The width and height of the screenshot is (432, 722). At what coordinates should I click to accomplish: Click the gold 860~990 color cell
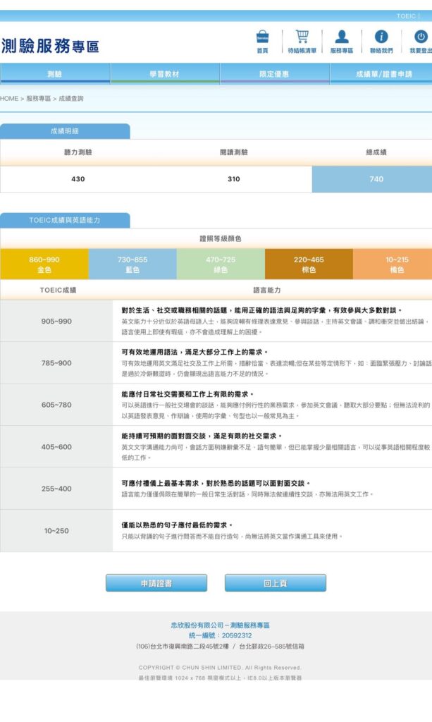click(44, 264)
